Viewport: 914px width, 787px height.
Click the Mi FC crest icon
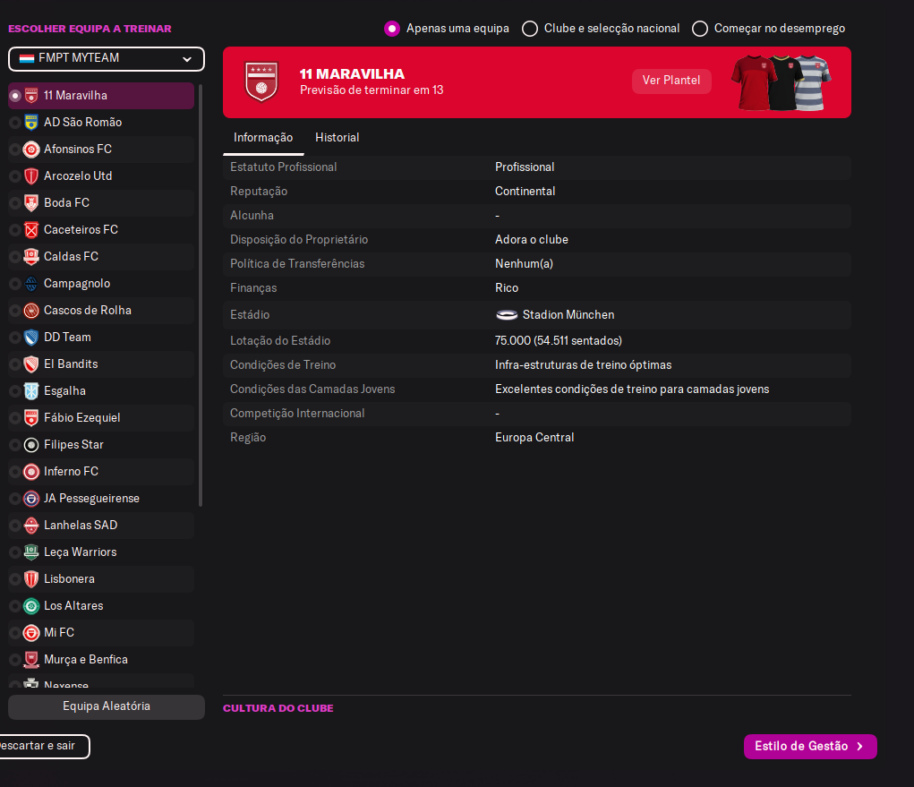click(x=31, y=632)
